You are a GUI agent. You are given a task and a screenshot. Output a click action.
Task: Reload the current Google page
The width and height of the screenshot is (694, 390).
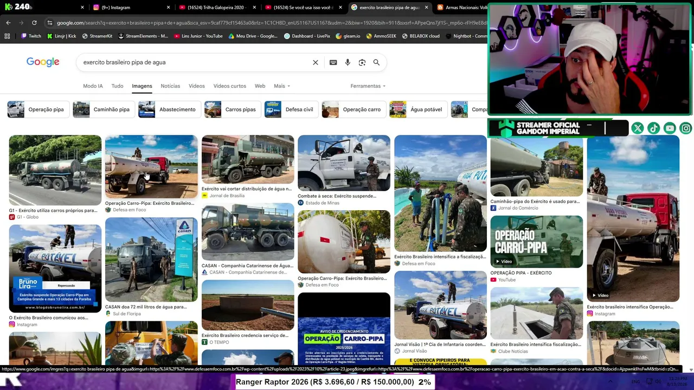pyautogui.click(x=34, y=23)
